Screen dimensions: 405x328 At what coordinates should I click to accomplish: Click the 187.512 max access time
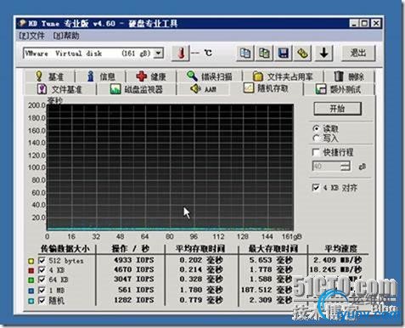267,290
